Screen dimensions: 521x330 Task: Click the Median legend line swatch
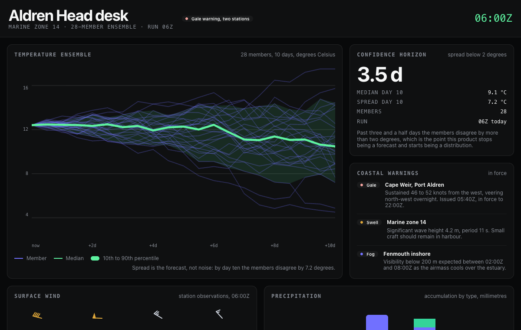click(58, 258)
